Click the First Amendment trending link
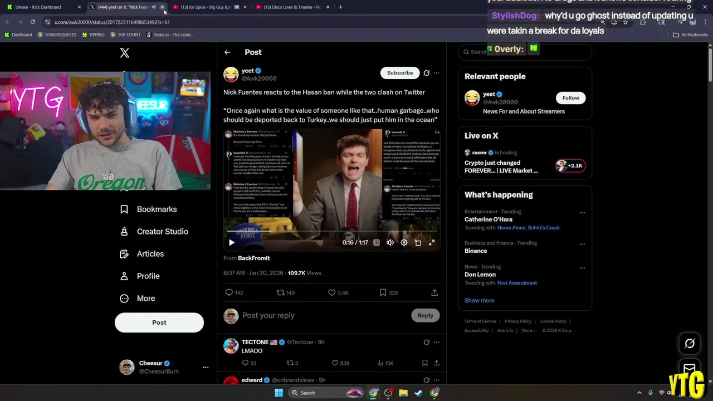Image resolution: width=713 pixels, height=401 pixels. click(517, 283)
